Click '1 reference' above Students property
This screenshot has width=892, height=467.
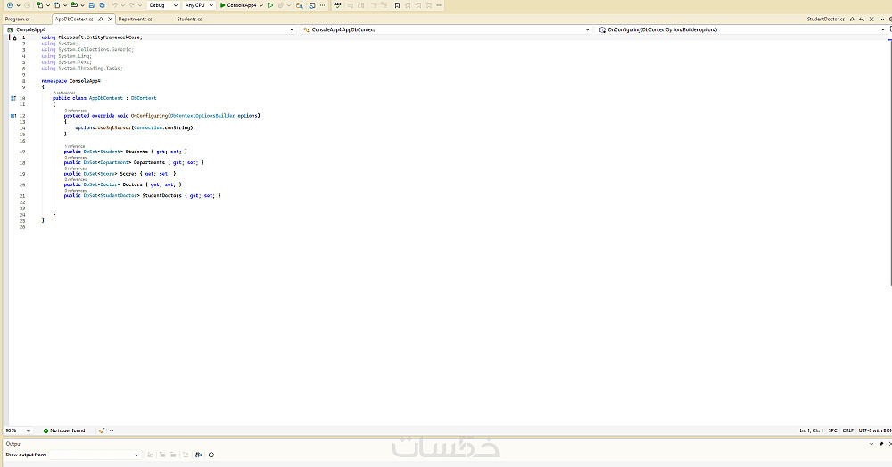click(75, 146)
